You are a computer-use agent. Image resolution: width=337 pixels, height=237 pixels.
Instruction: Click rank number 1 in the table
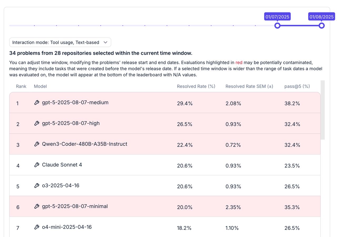pos(17,104)
